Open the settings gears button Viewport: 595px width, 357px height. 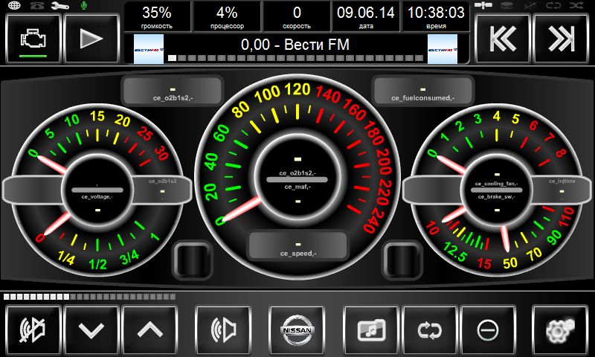click(561, 330)
